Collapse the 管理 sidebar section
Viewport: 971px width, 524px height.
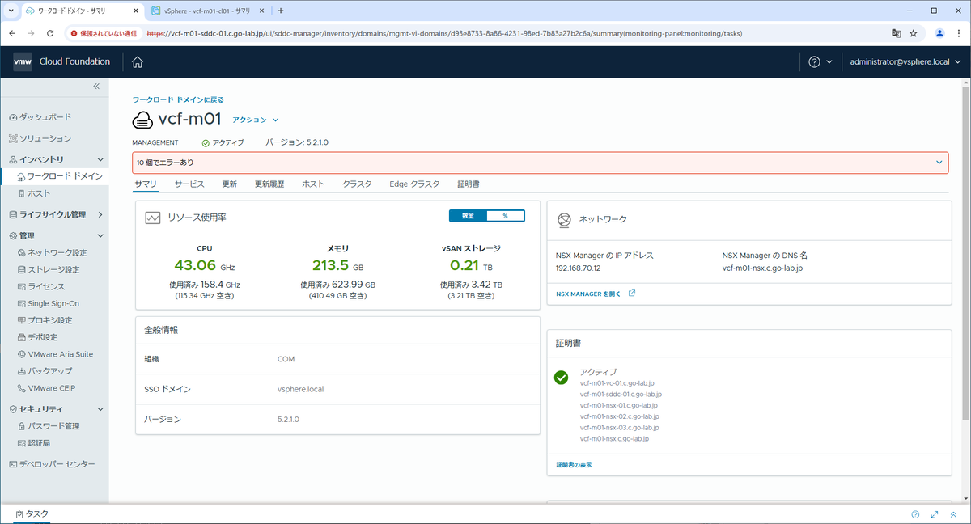pos(100,235)
